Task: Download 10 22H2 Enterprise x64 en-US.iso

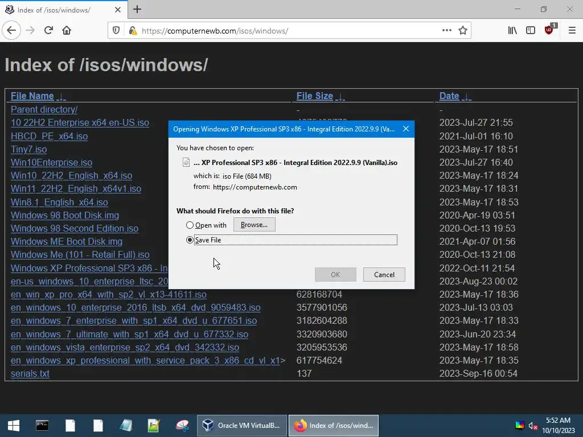Action: [x=80, y=123]
